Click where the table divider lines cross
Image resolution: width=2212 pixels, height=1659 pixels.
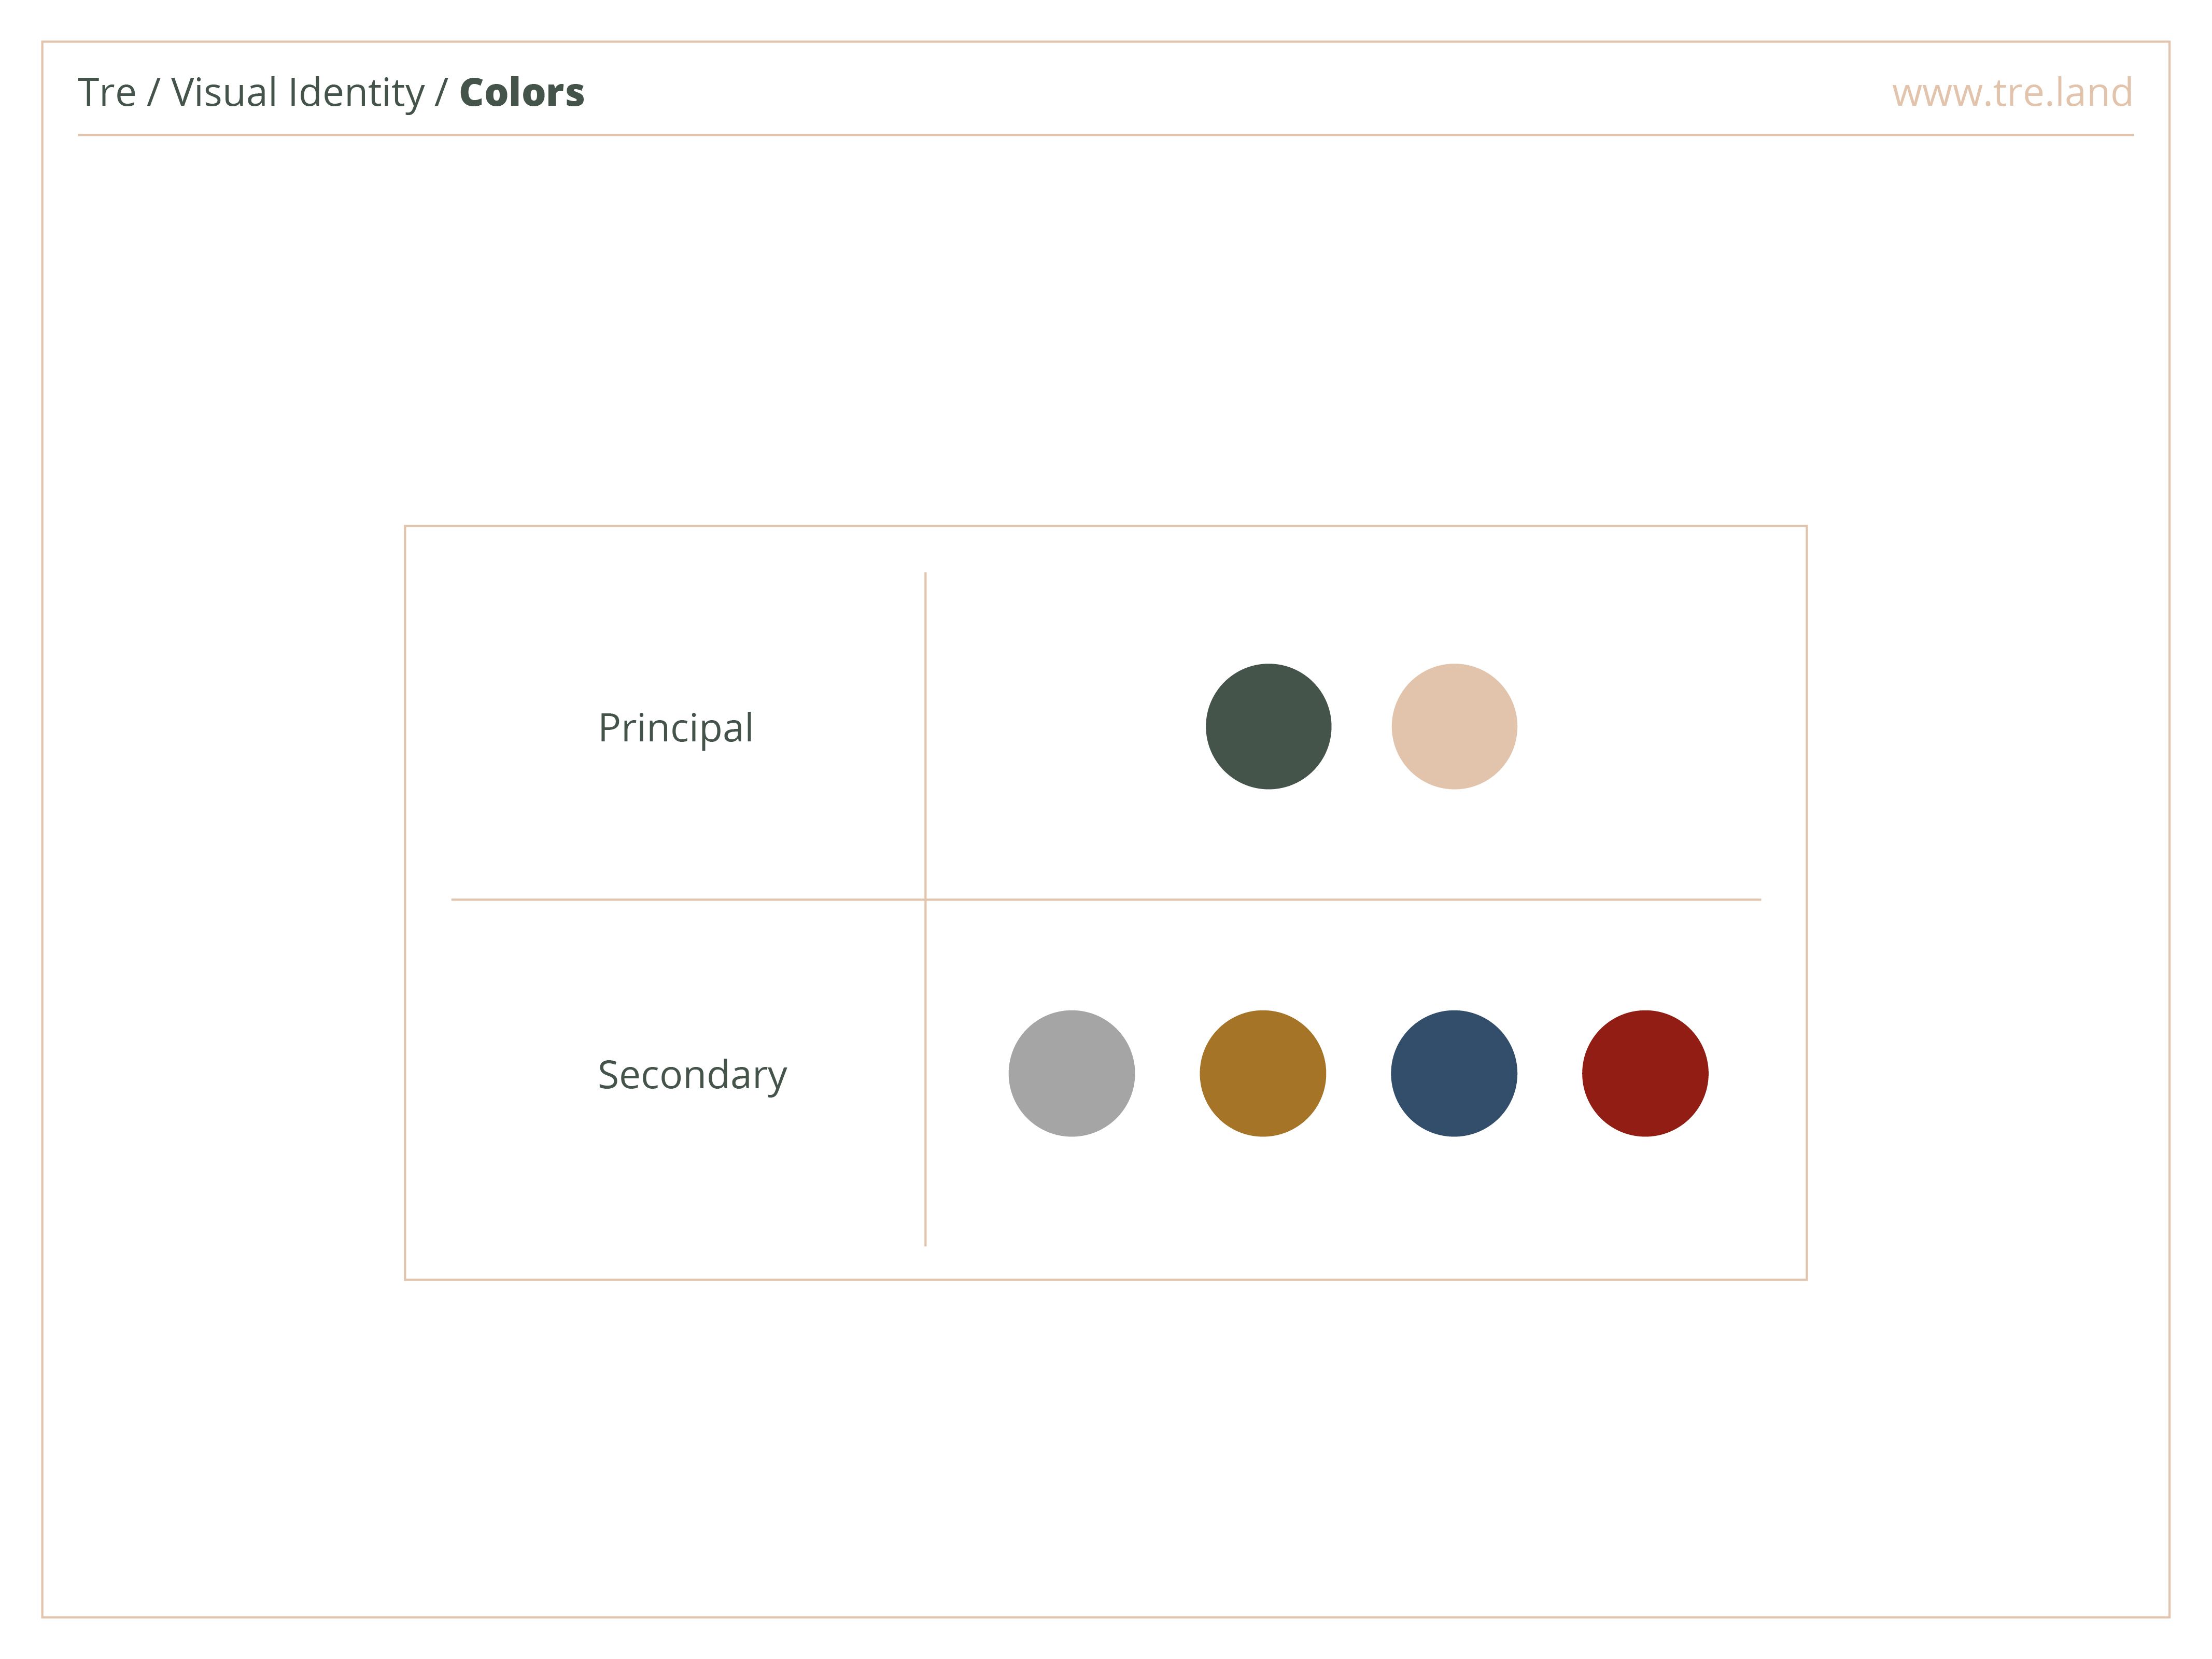(925, 899)
